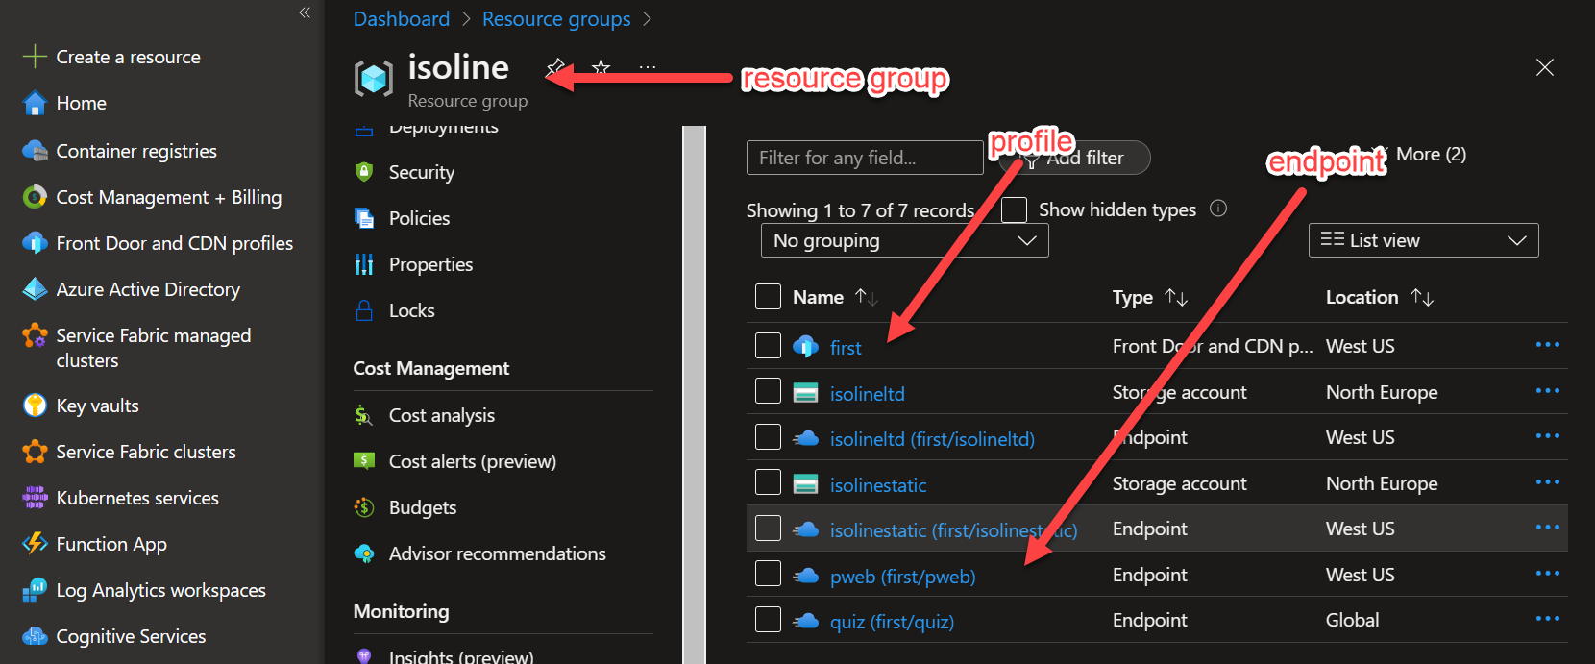Focus the Filter for any field box
The width and height of the screenshot is (1595, 664).
click(x=865, y=158)
